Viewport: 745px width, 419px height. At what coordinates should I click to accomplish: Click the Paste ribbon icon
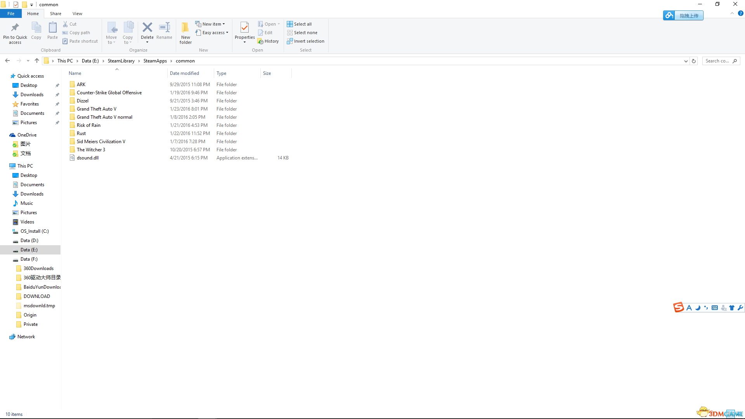52,28
